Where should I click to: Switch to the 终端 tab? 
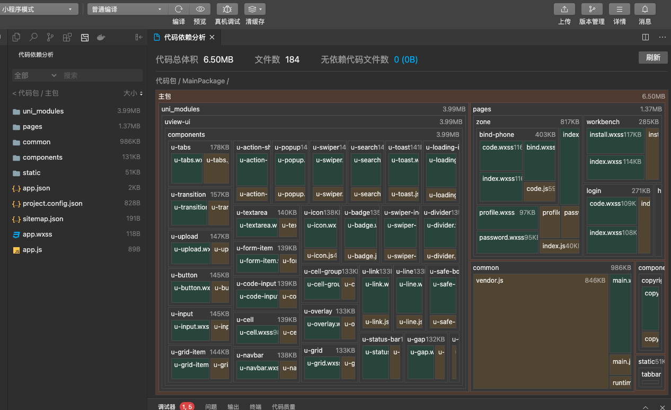[255, 407]
